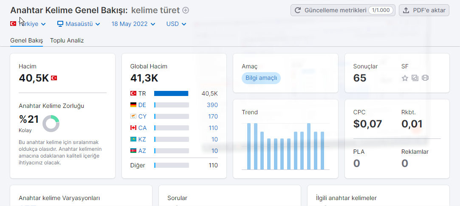460x206 pixels.
Task: Click the %21 difficulty value
Action: [29, 119]
